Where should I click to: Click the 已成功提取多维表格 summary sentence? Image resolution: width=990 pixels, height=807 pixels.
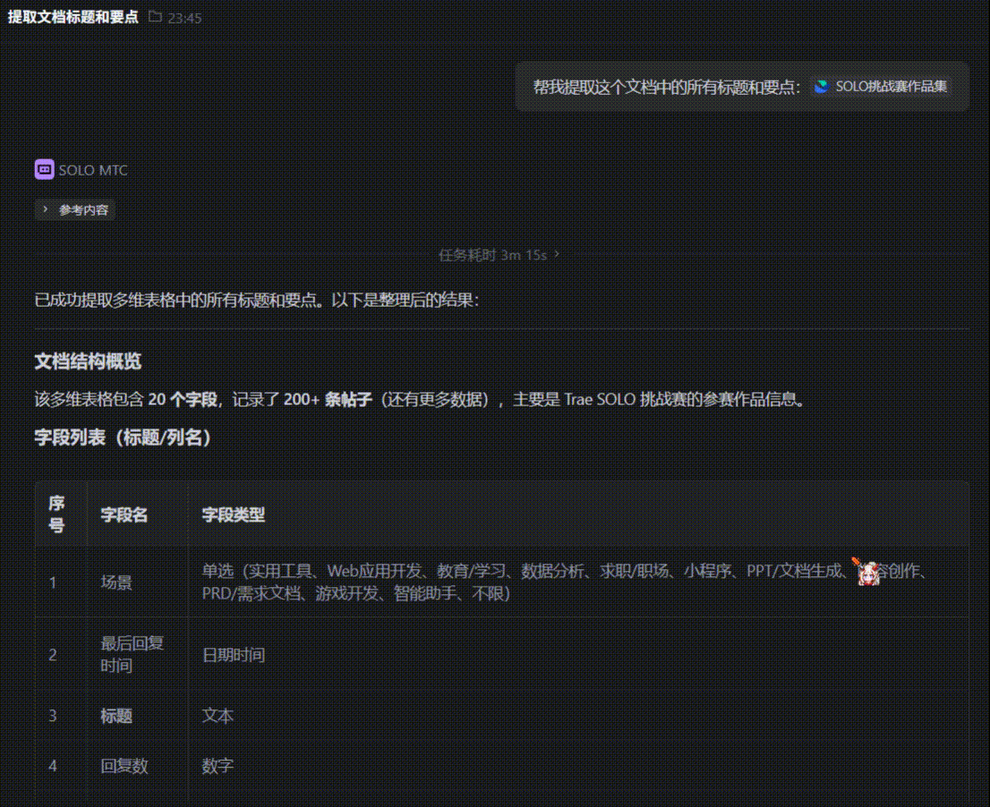click(x=256, y=300)
